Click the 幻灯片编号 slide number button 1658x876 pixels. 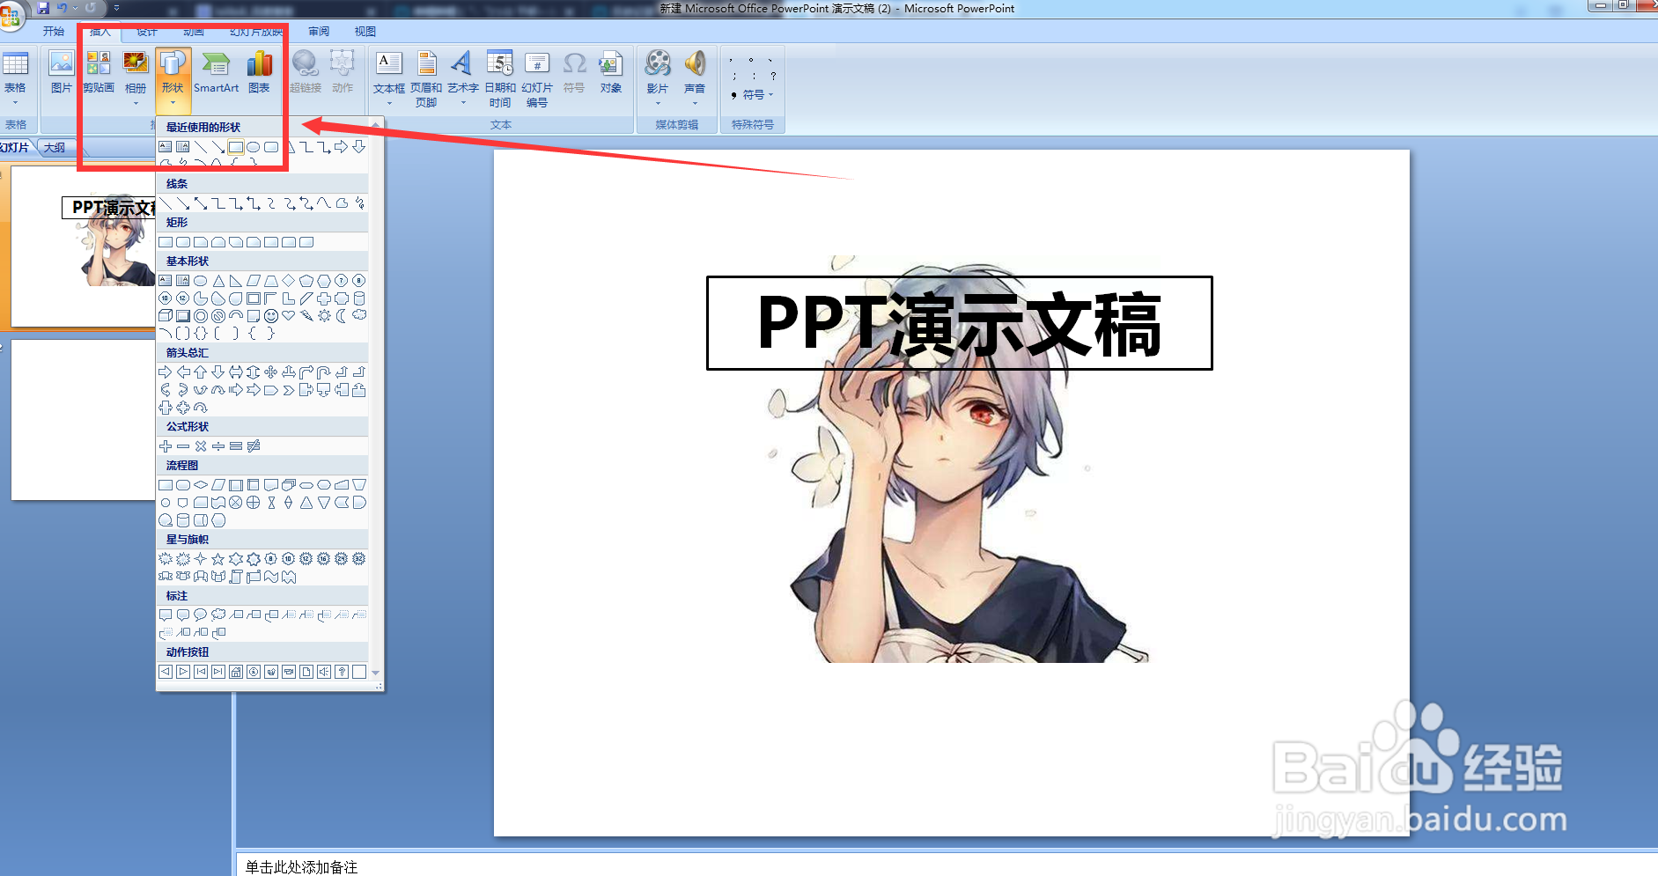[x=537, y=79]
